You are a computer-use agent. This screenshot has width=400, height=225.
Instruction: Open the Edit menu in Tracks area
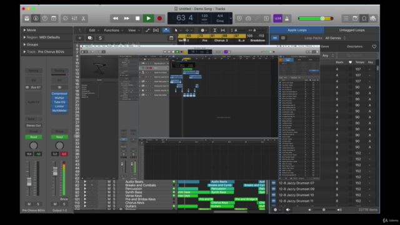94,31
